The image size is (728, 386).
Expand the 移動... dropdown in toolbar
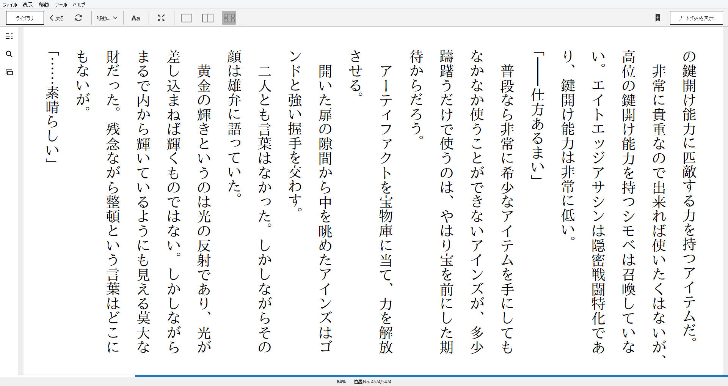(107, 18)
